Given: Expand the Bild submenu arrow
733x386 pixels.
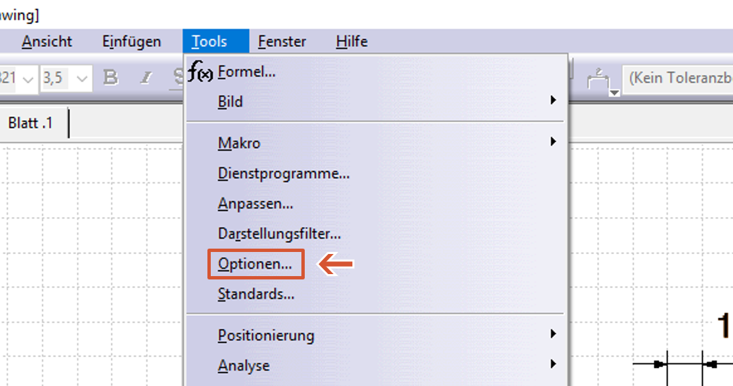Looking at the screenshot, I should (x=553, y=101).
